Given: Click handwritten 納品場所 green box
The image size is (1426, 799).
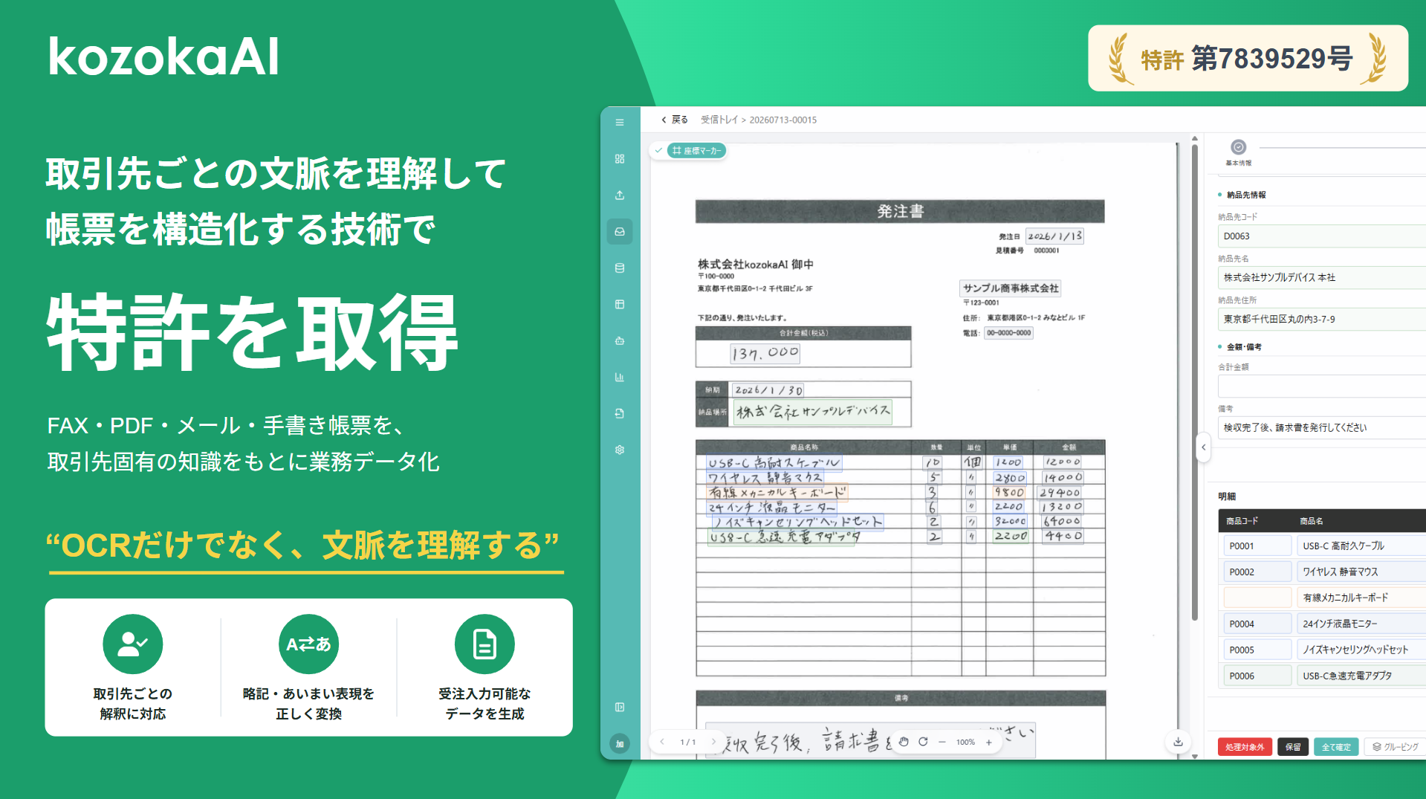Looking at the screenshot, I should click(x=813, y=412).
